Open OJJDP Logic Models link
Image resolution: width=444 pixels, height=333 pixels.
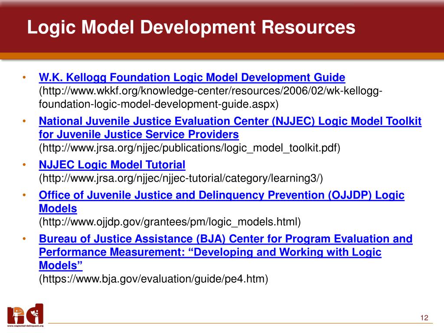click(222, 202)
